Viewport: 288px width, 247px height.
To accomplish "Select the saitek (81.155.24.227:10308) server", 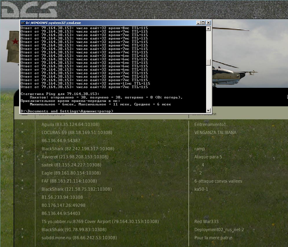I will click(x=71, y=165).
